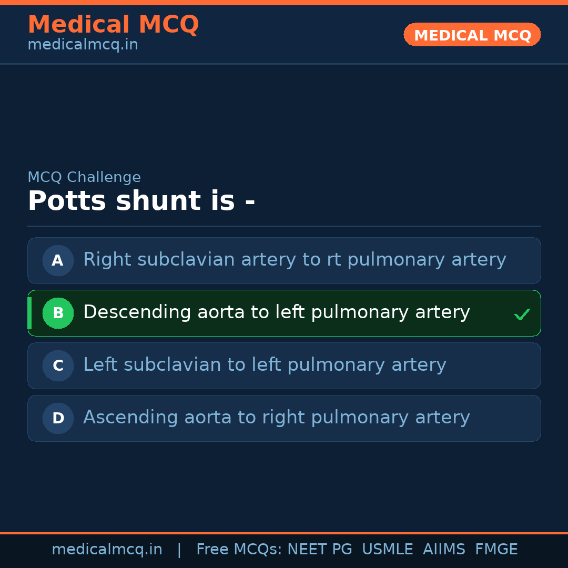Choose Ascending aorta to right pulmonary artery
Screen dimensions: 568x568
[276, 418]
